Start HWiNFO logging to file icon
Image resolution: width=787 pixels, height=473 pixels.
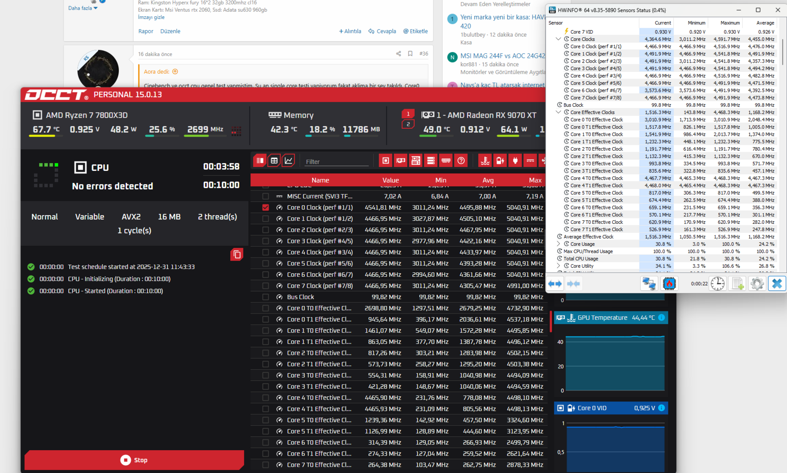pyautogui.click(x=738, y=284)
